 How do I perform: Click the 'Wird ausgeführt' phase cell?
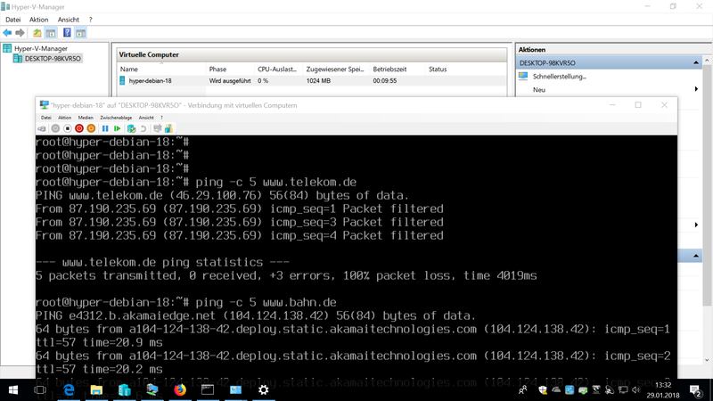point(230,80)
